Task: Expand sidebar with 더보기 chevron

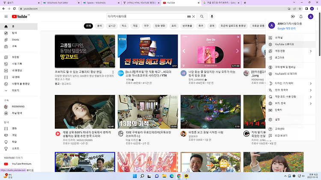Action: click(x=19, y=90)
